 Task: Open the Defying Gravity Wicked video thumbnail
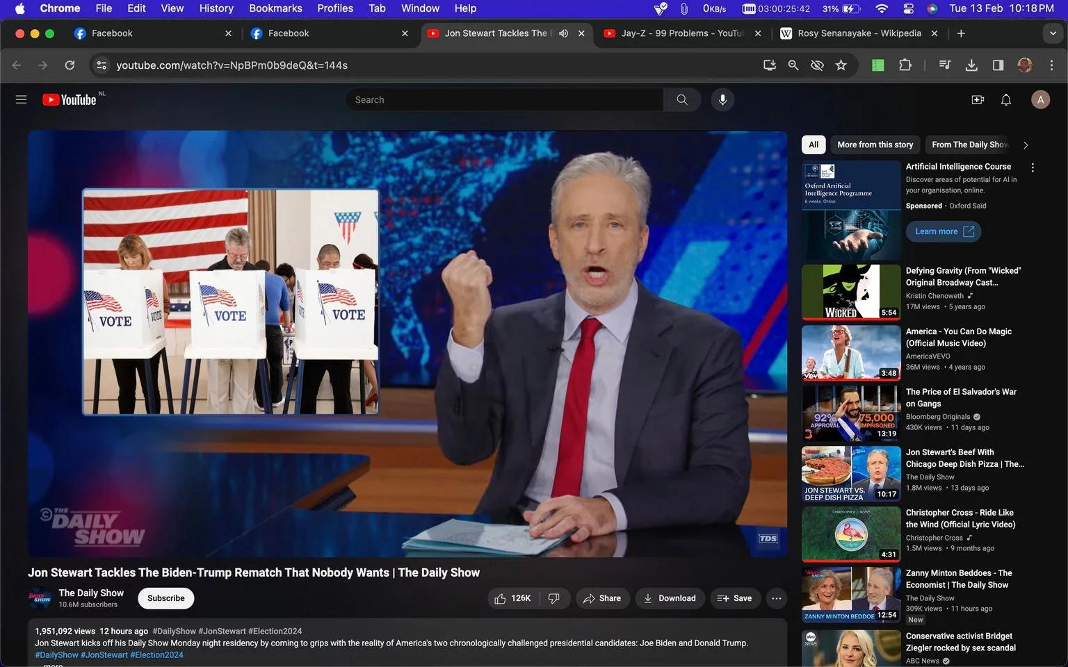pos(851,292)
